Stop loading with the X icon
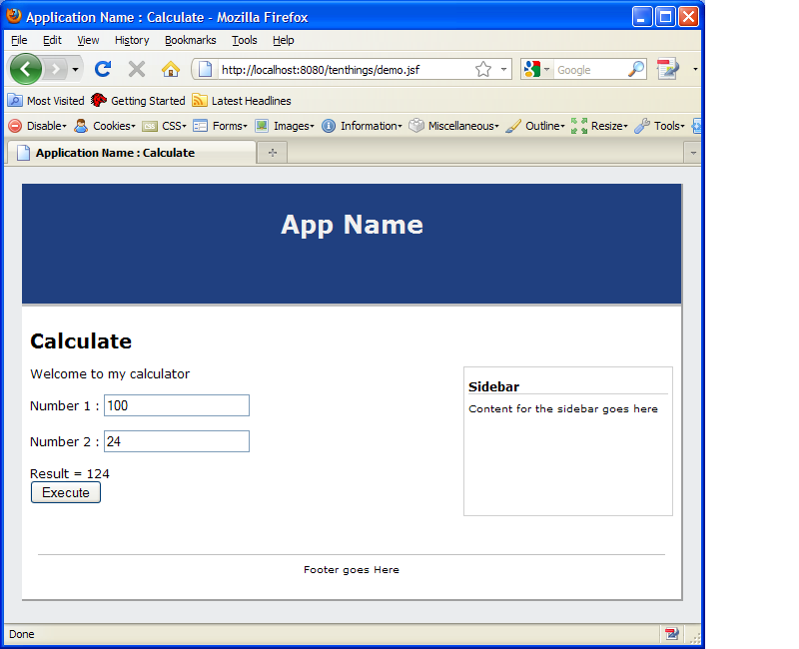The image size is (799, 649). tap(137, 69)
